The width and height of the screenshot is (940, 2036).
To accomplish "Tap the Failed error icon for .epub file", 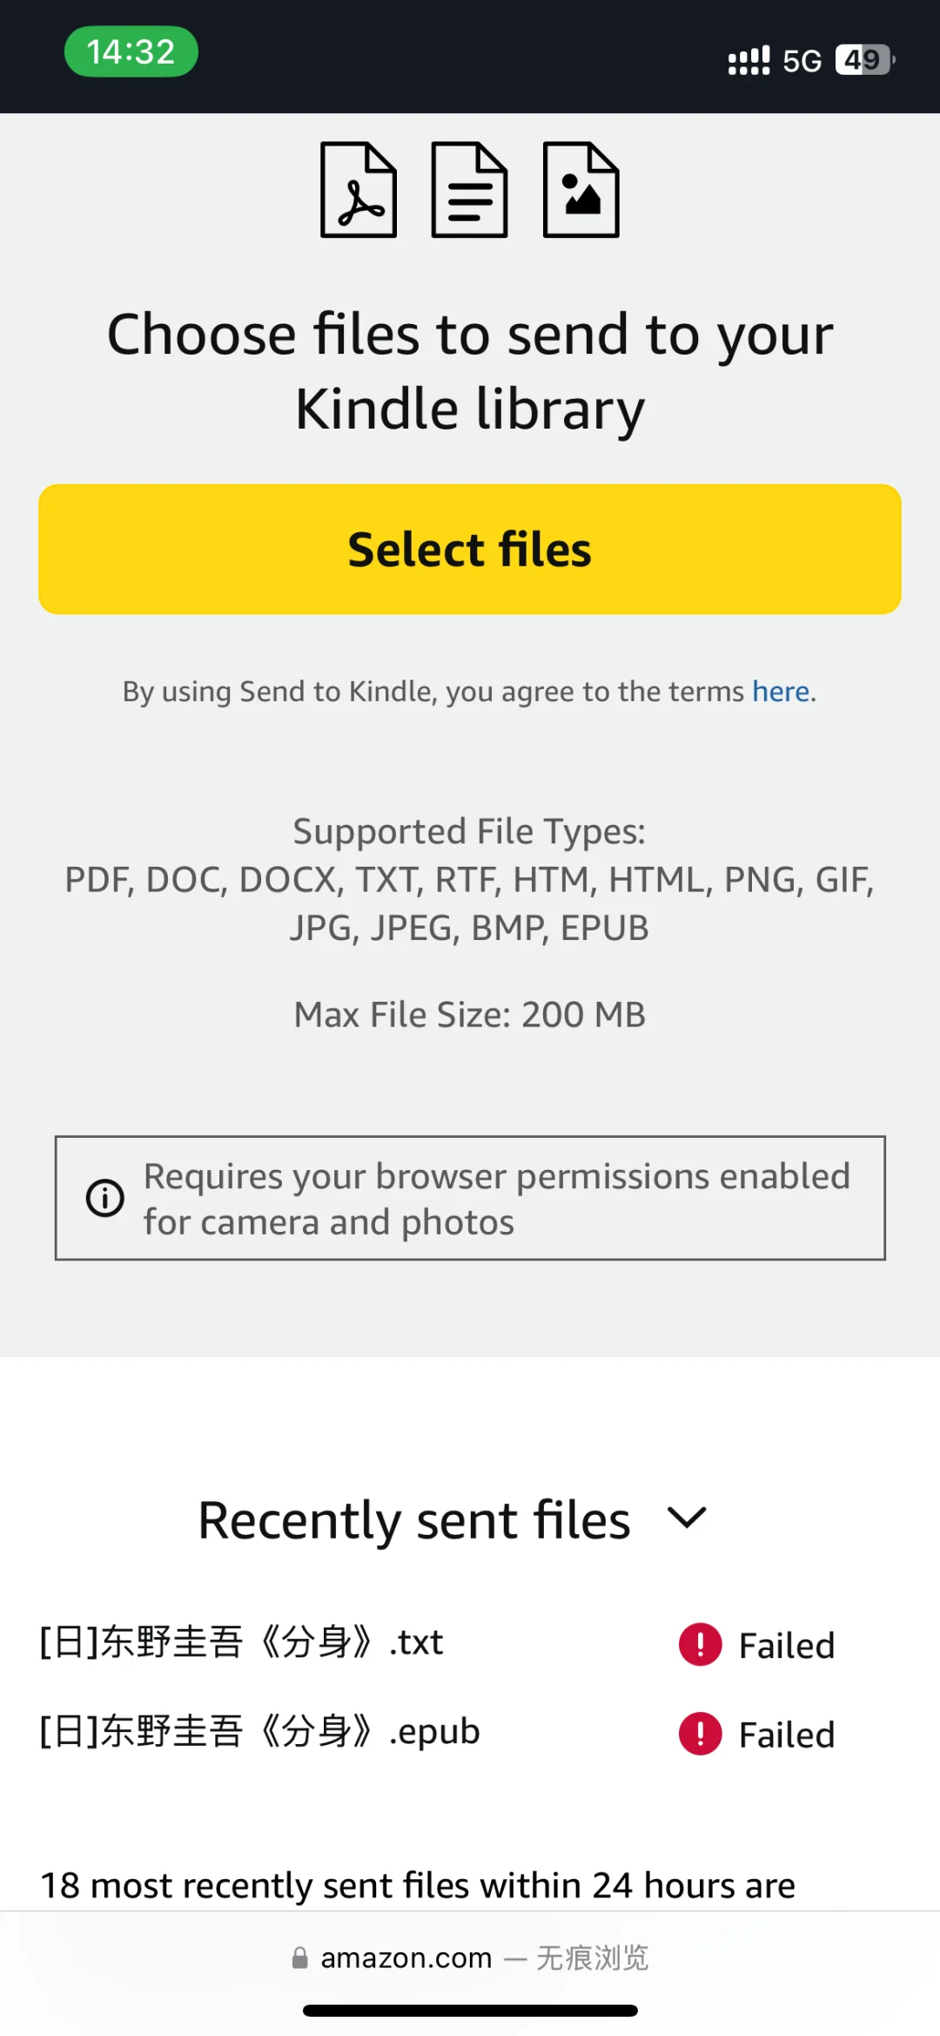I will (x=701, y=1734).
